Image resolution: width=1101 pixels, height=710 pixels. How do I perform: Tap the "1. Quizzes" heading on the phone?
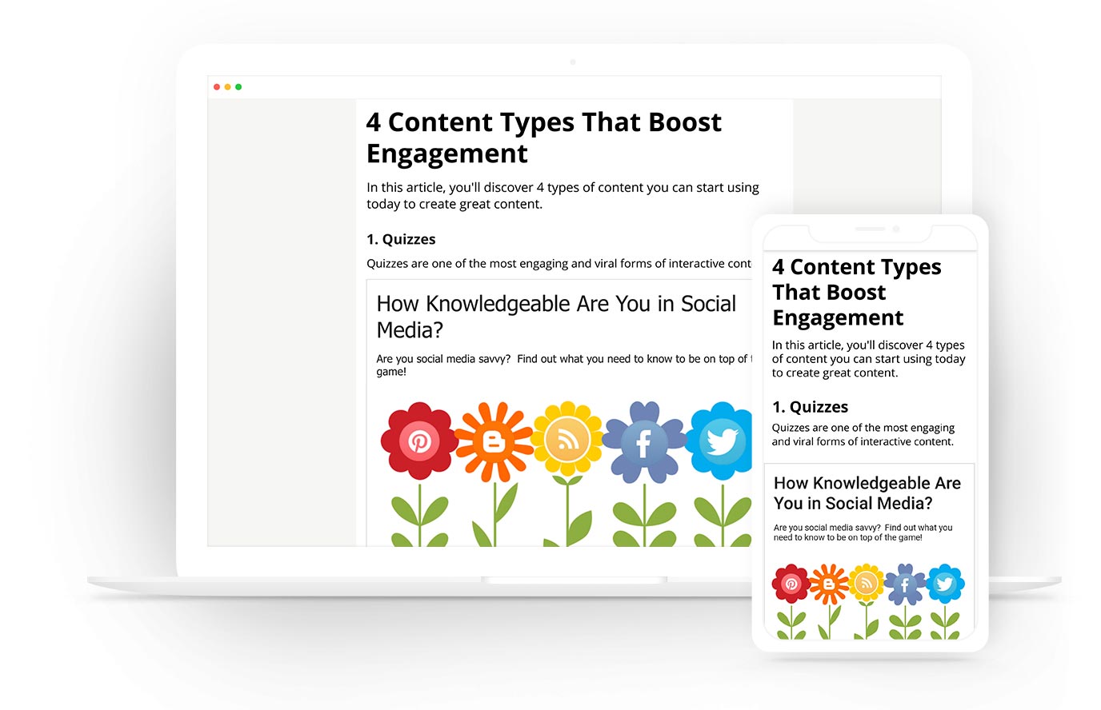point(810,407)
